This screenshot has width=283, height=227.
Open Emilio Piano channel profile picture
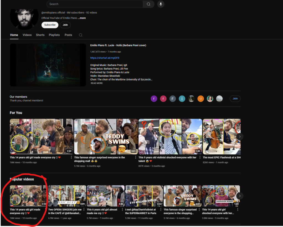pos(24,19)
